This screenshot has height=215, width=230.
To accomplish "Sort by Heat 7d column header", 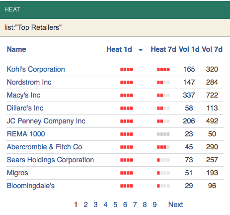I will pos(163,49).
